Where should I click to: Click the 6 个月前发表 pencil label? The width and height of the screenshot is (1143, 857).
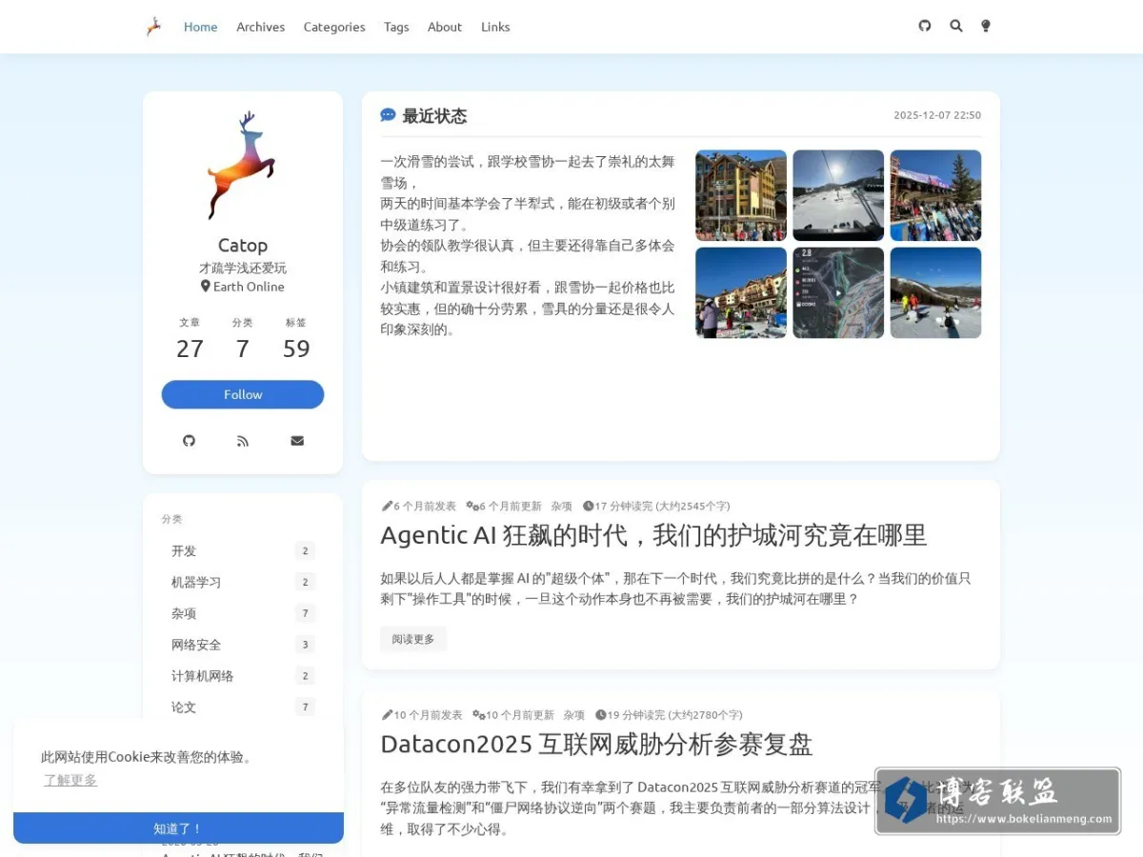tap(419, 507)
